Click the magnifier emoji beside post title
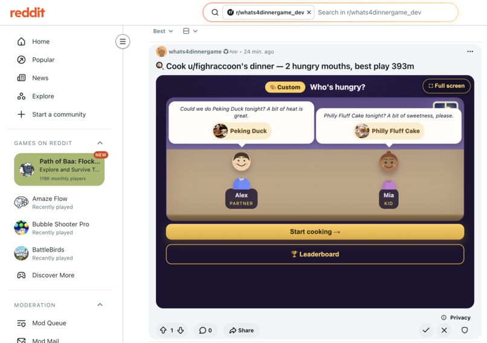The image size is (487, 343). (160, 66)
